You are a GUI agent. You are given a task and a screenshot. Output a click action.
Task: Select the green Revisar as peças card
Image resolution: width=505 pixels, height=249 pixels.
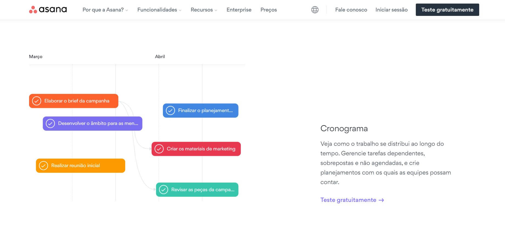pos(197,190)
